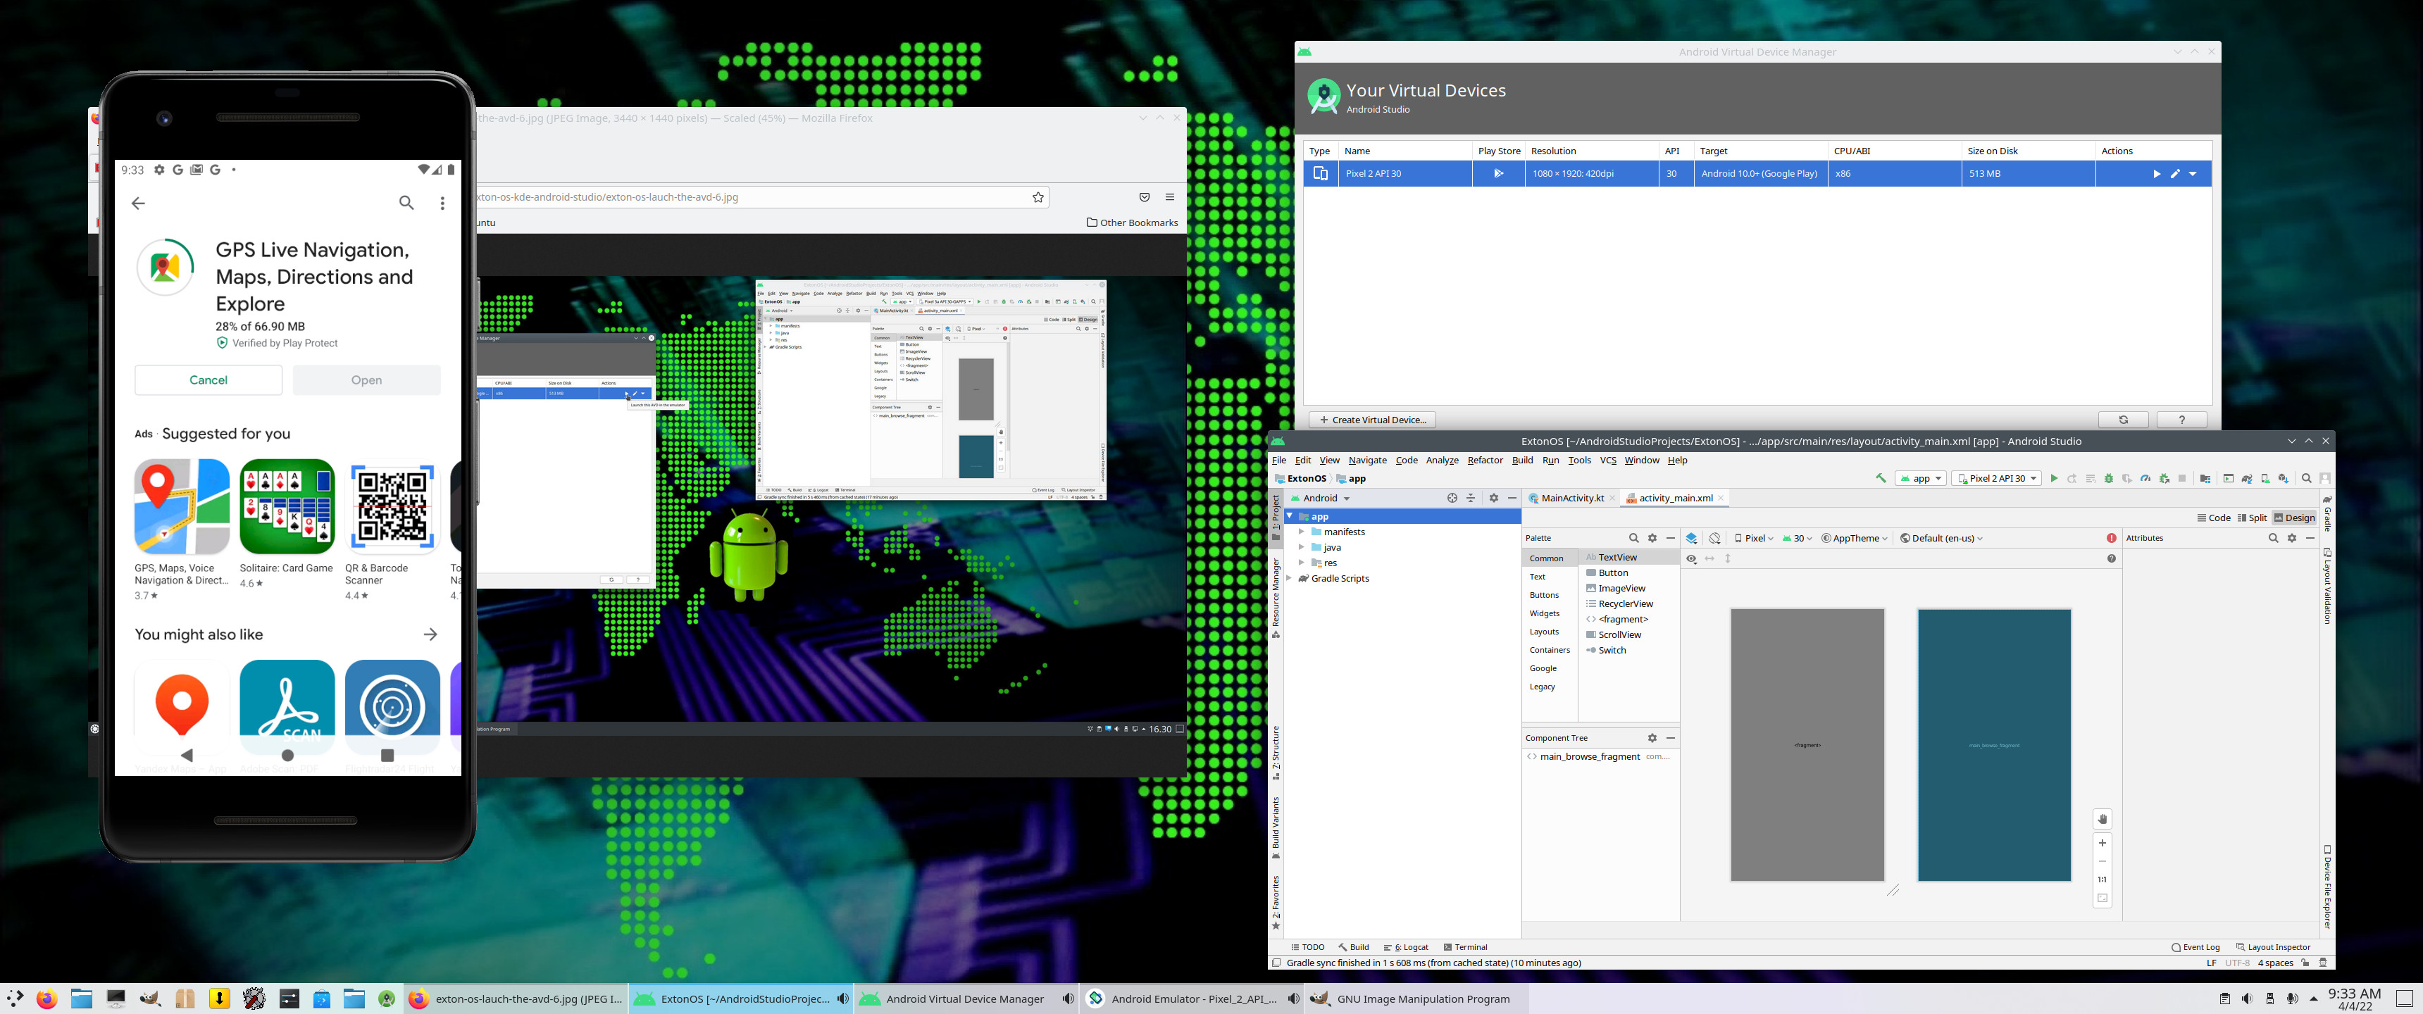
Task: Run the app with green play button
Action: pyautogui.click(x=2055, y=479)
